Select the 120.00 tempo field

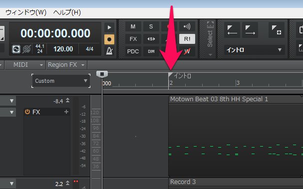(x=63, y=49)
